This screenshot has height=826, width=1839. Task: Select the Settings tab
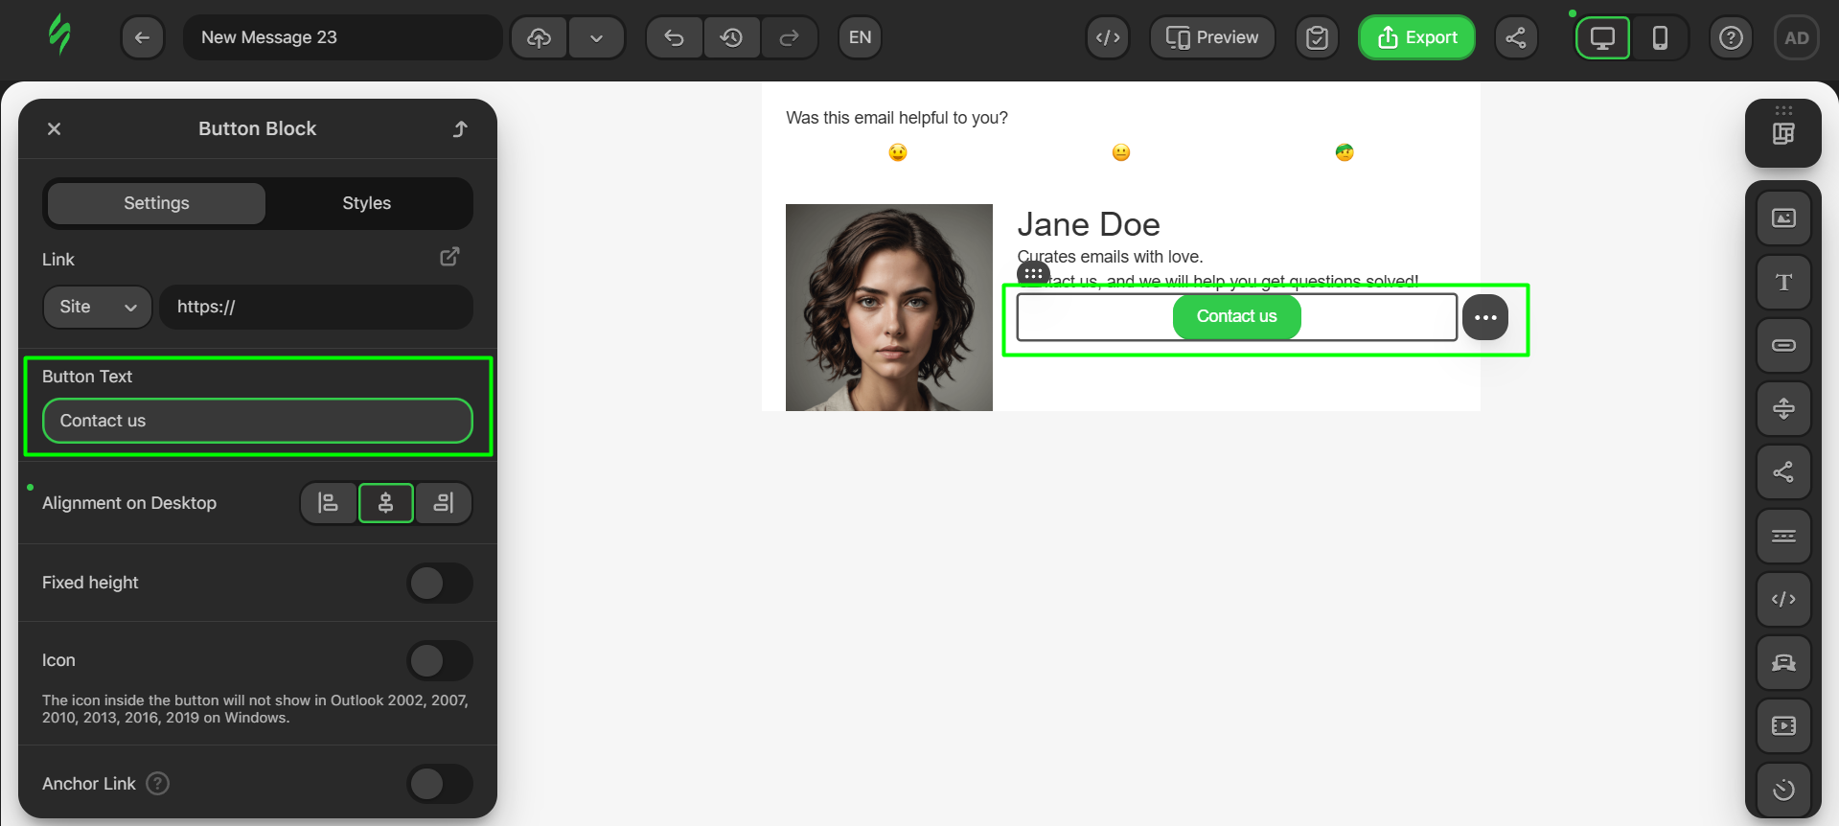156,203
